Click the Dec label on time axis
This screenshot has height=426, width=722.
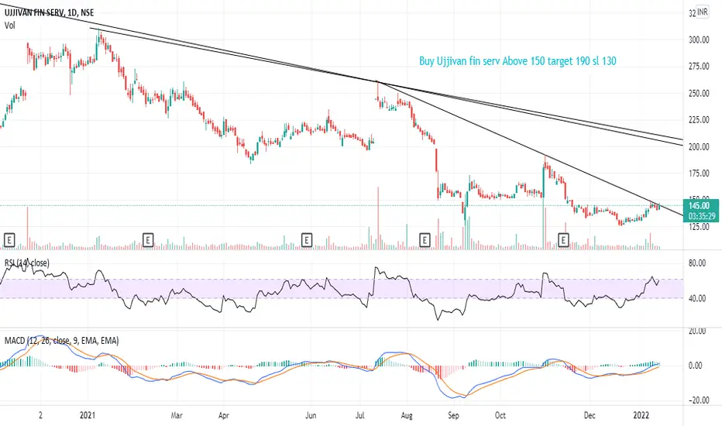590,415
